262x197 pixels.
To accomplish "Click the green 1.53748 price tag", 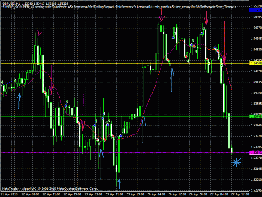I will point(256,116).
